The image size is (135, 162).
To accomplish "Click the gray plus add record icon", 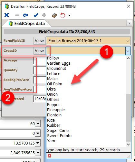I will click(x=44, y=15).
